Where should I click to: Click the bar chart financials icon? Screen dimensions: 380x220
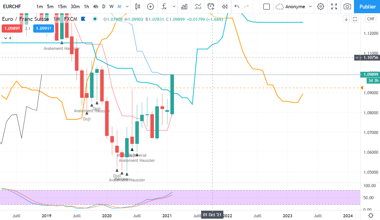tap(185, 7)
